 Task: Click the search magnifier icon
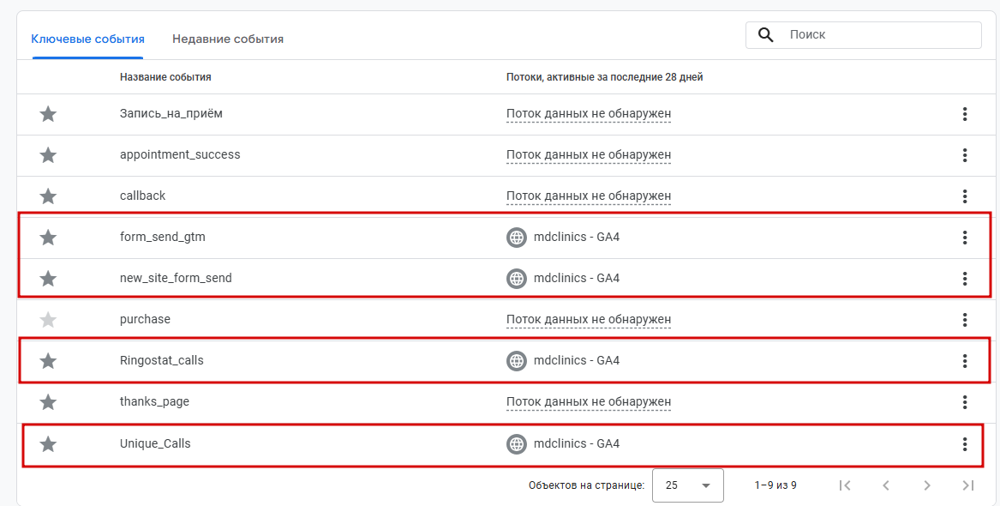tap(765, 35)
